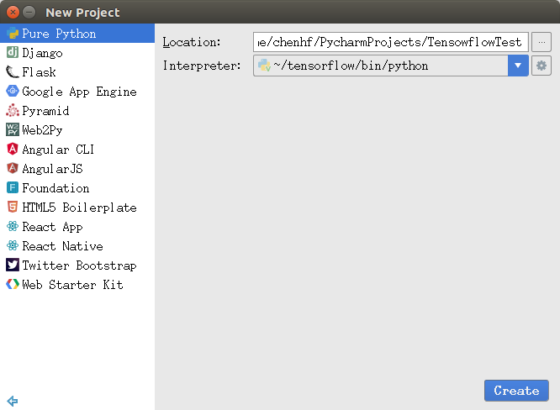560x410 pixels.
Task: Browse for project location with ellipsis button
Action: tap(542, 42)
